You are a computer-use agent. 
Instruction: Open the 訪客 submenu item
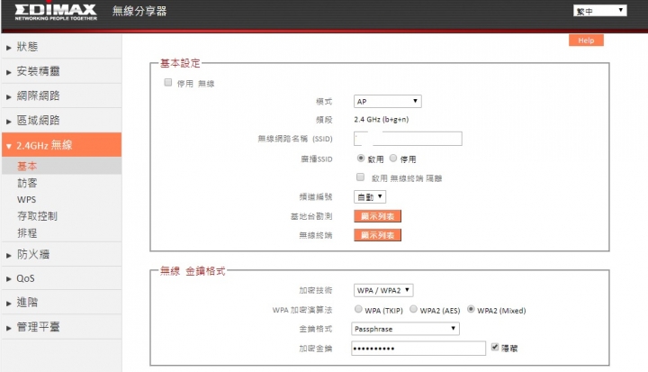point(27,183)
